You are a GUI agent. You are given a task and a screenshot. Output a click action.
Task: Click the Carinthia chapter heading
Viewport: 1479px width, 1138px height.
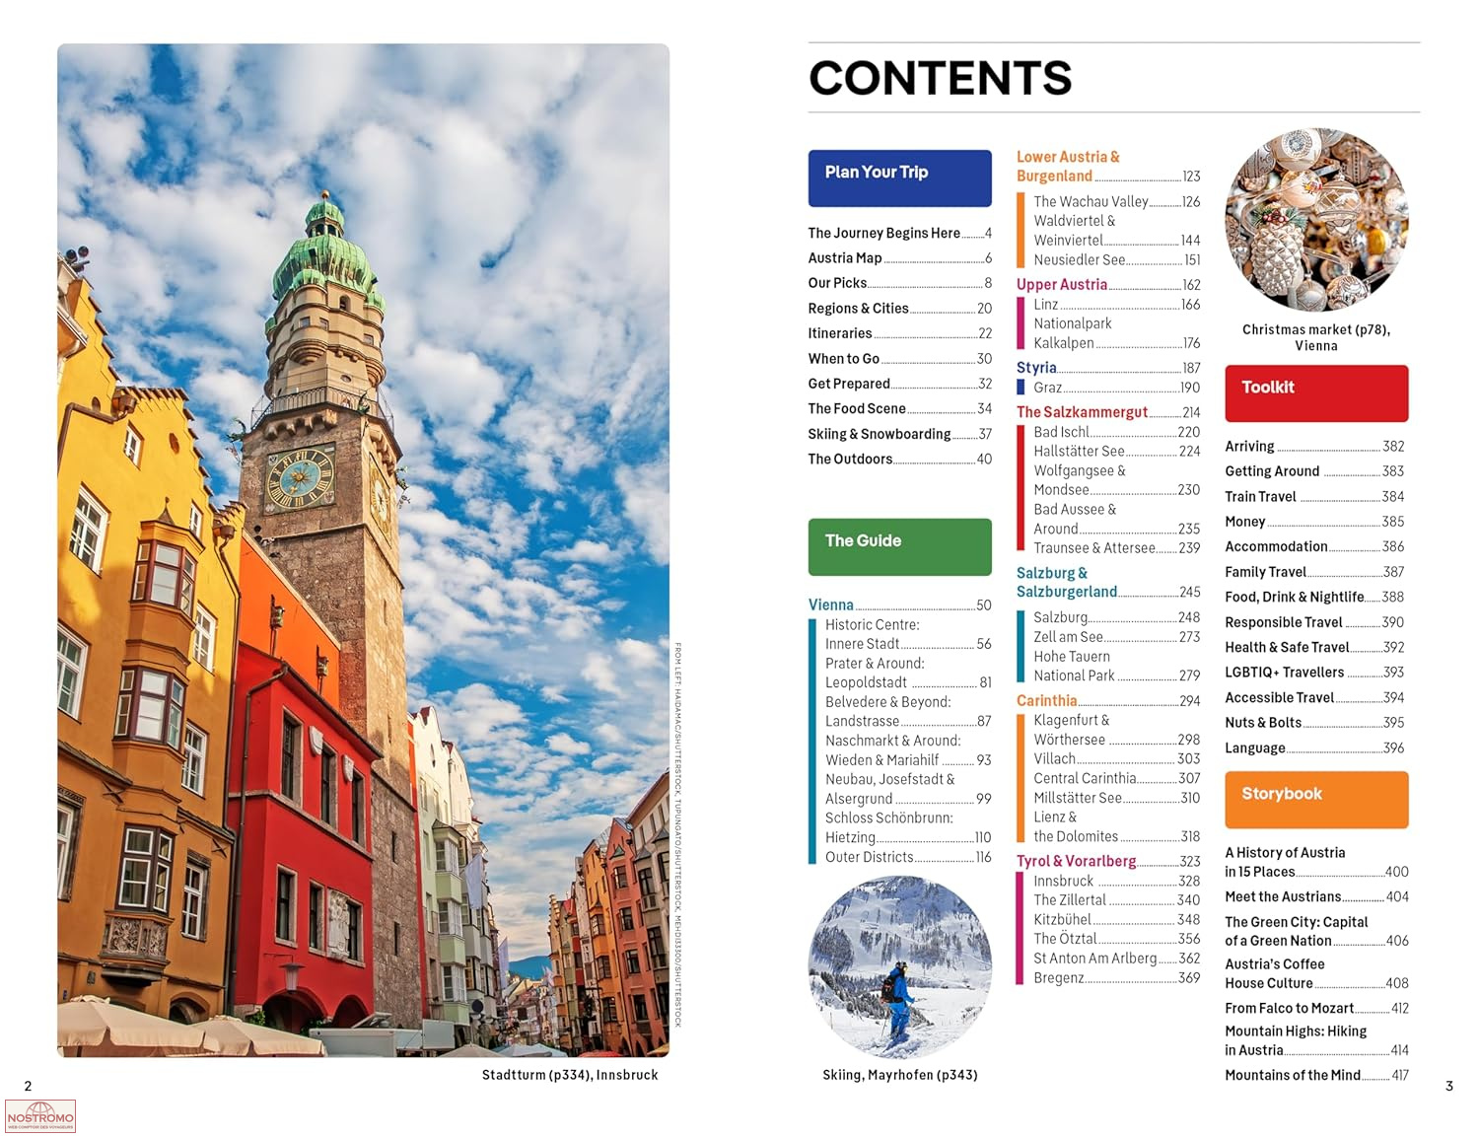coord(1046,700)
